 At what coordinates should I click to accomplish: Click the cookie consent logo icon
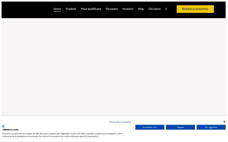click(x=3, y=126)
